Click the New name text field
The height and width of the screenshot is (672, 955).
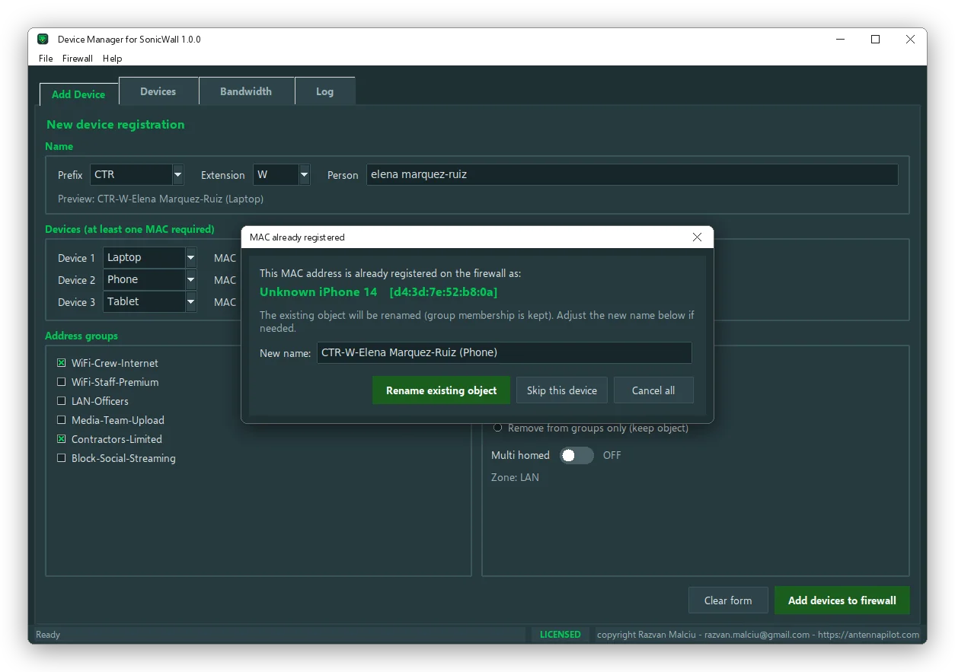tap(504, 352)
